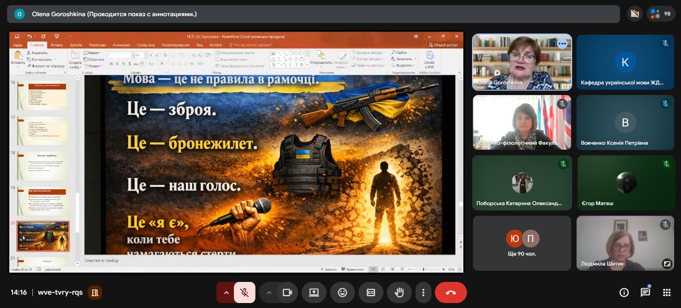
Task: Open the emoji reactions picker
Action: point(342,292)
